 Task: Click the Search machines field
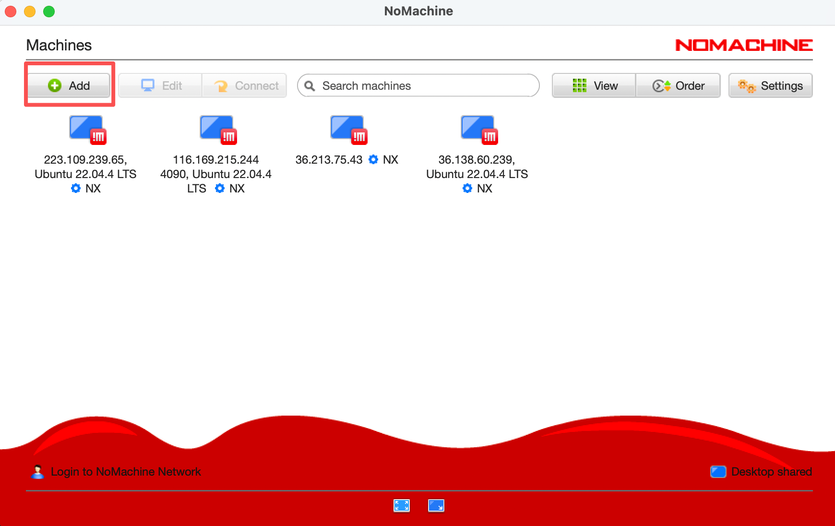[x=418, y=85]
